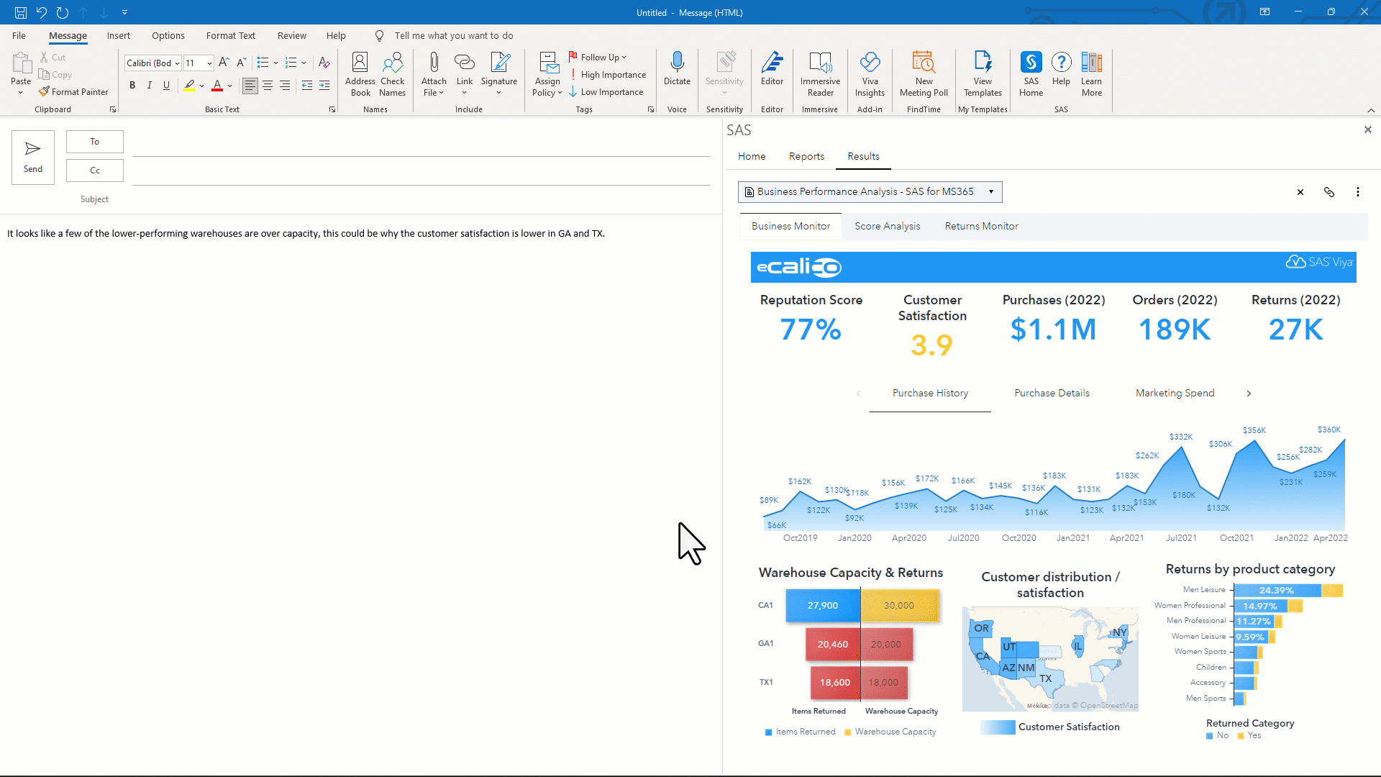Viewport: 1381px width, 777px height.
Task: Switch to Insert ribbon tab
Action: tap(119, 35)
